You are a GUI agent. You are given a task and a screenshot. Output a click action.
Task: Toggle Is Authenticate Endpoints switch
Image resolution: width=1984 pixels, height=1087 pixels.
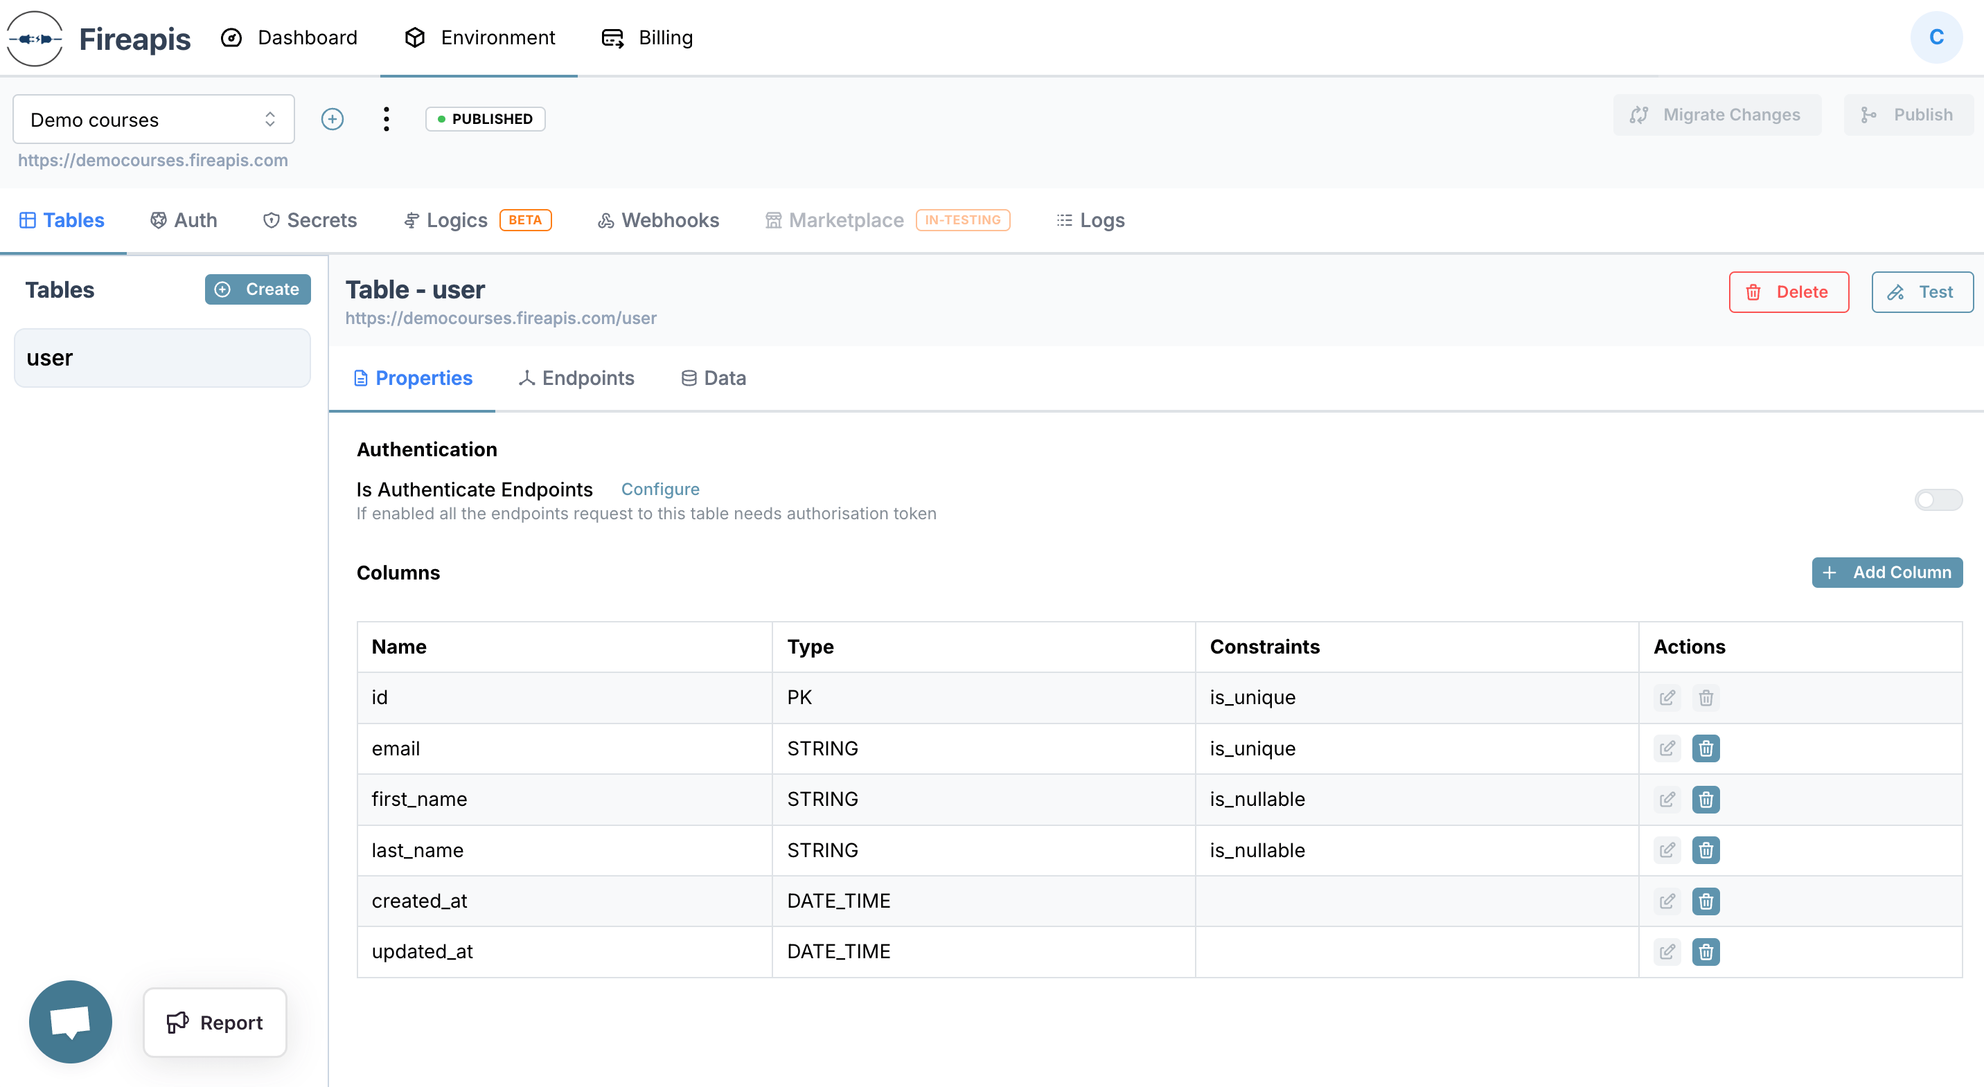[x=1938, y=500]
